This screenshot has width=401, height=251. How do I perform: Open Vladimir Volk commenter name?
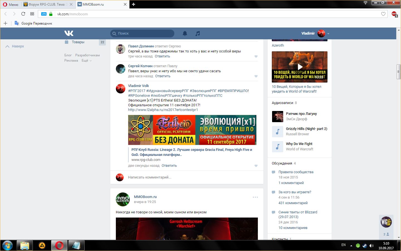point(138,86)
